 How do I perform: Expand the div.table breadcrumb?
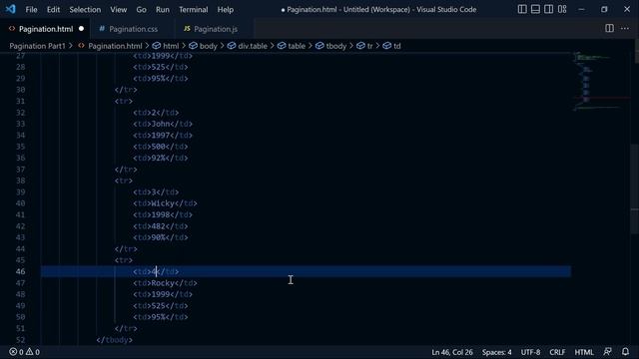[253, 46]
